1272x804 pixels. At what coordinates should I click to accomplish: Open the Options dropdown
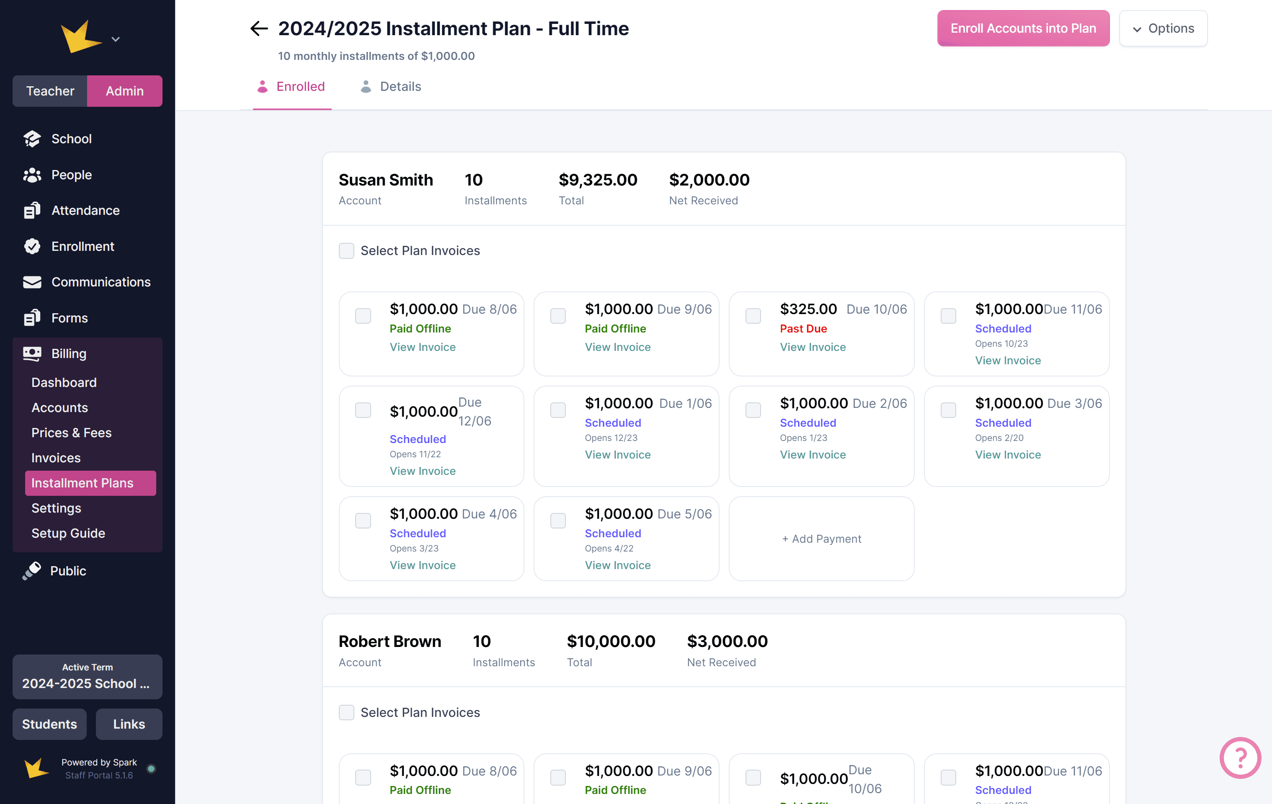tap(1163, 28)
